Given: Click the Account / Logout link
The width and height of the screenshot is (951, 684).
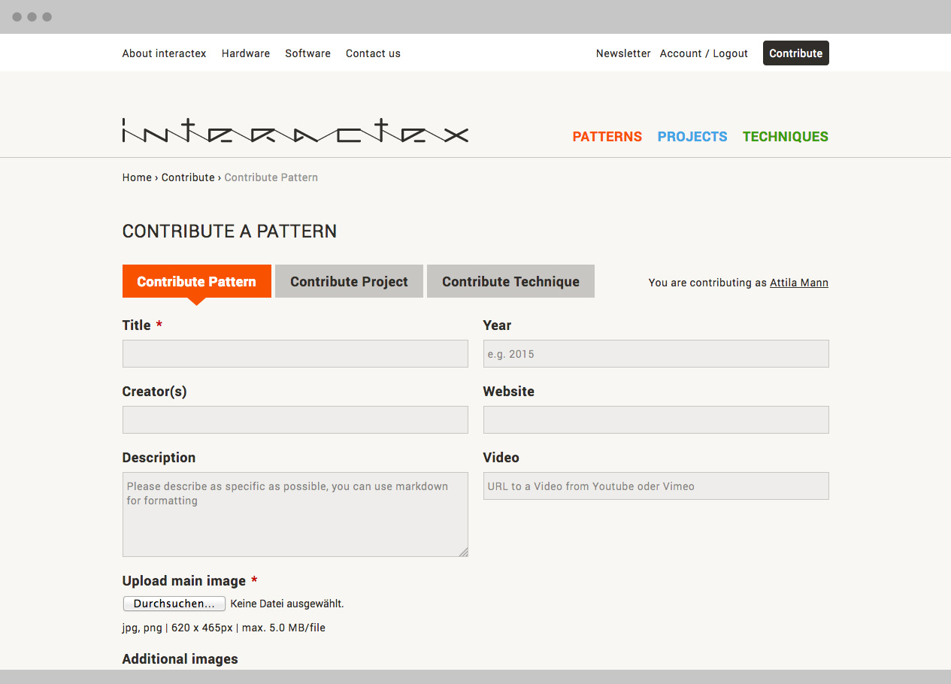Looking at the screenshot, I should [x=704, y=53].
